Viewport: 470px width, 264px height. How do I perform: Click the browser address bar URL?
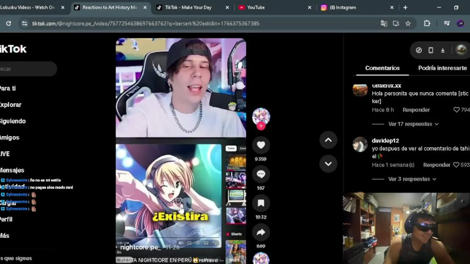click(146, 23)
